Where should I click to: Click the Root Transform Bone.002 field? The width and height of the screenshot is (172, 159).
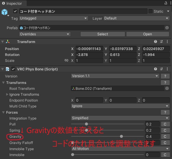(x=118, y=89)
